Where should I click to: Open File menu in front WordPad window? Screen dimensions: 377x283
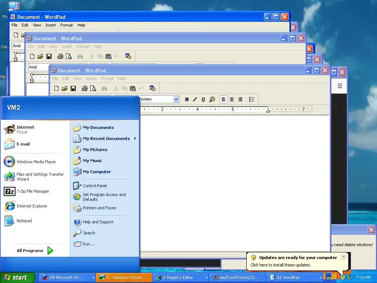[x=55, y=78]
